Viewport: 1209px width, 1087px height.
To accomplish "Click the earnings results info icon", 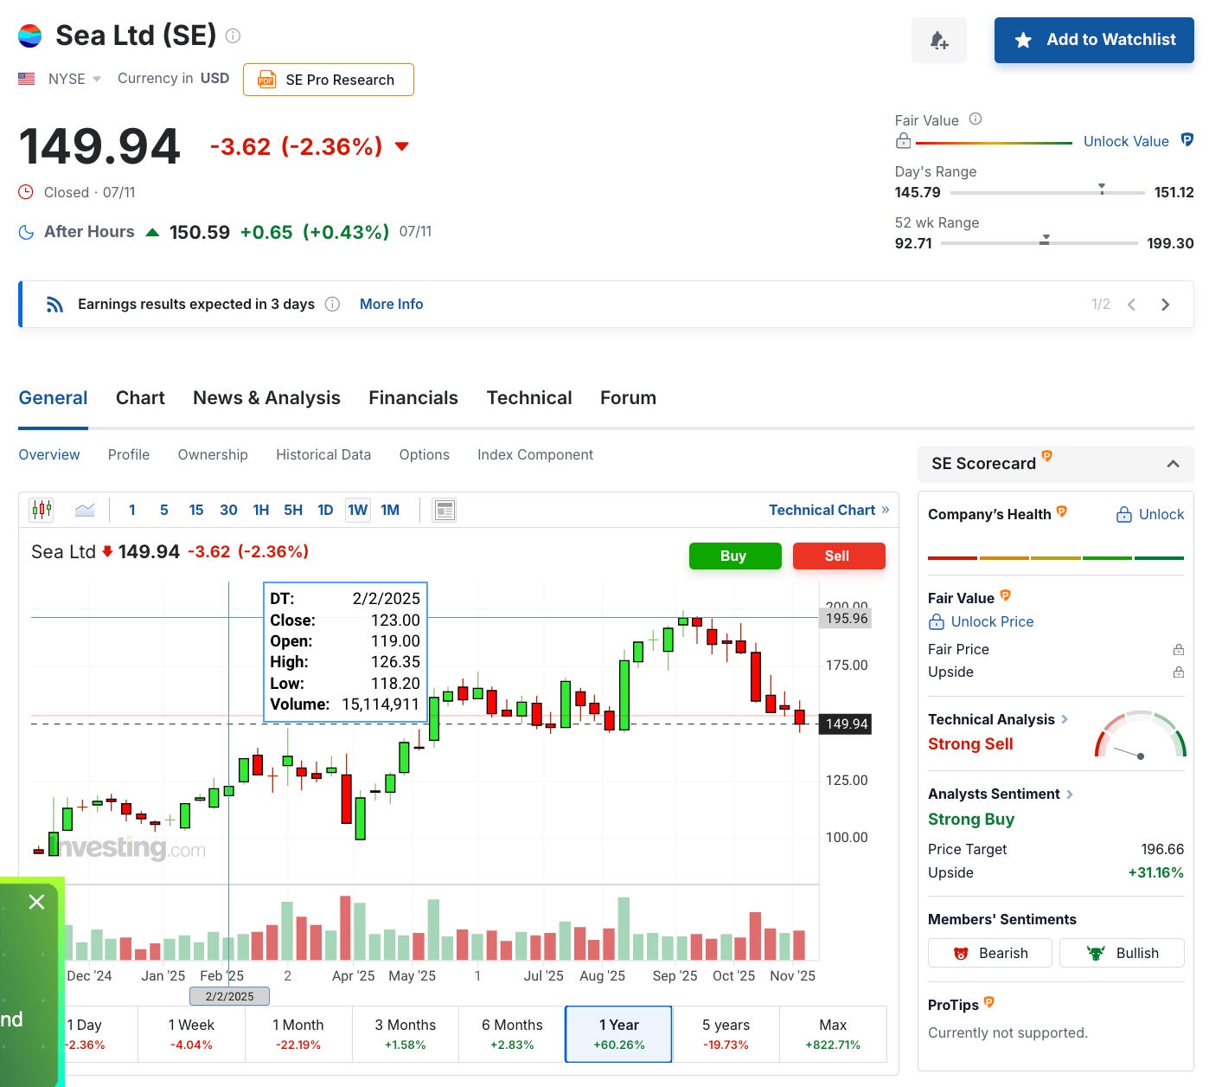I will pos(332,304).
